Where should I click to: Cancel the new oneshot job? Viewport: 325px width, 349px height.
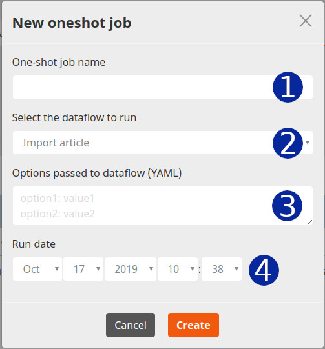click(x=131, y=325)
